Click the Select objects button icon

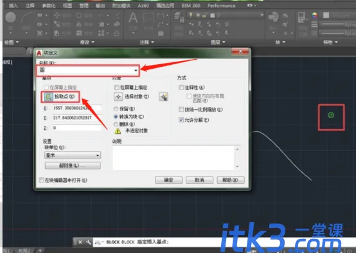click(x=118, y=97)
